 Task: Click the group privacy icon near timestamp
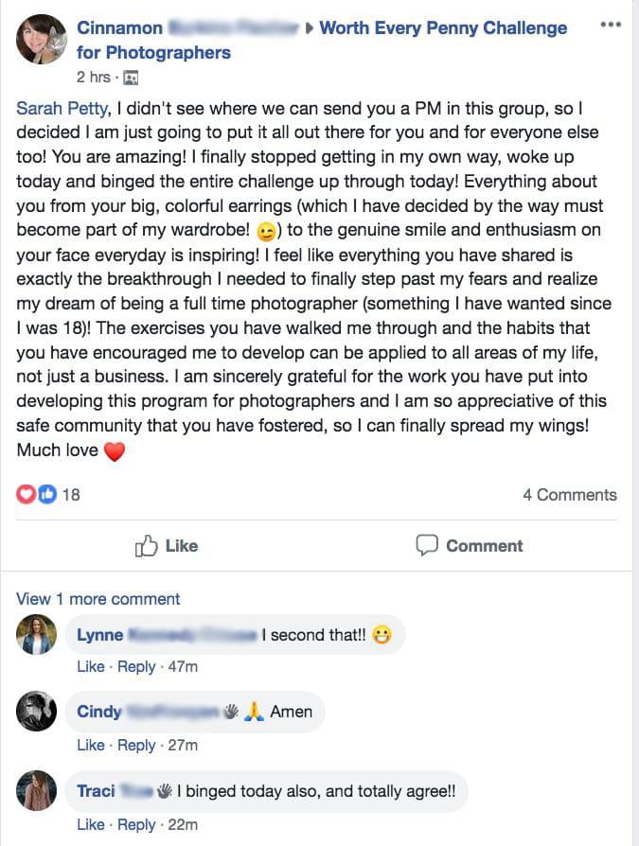pos(131,78)
